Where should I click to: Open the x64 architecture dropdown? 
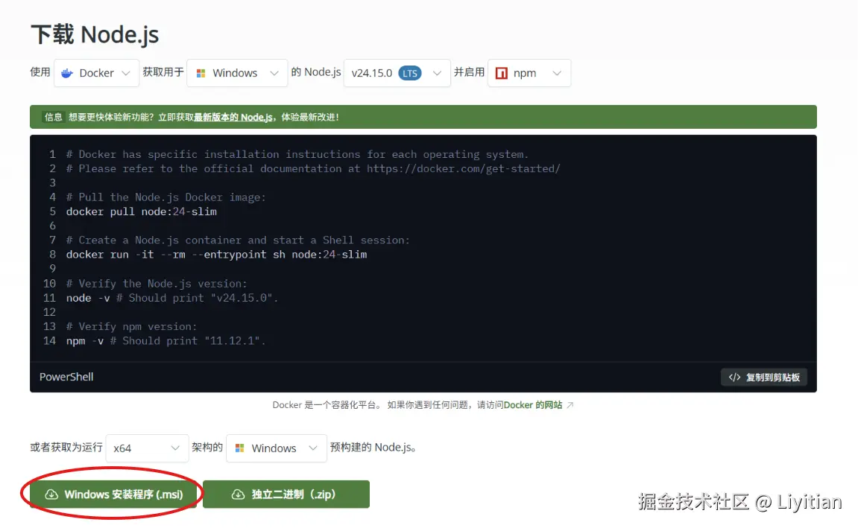coord(147,448)
